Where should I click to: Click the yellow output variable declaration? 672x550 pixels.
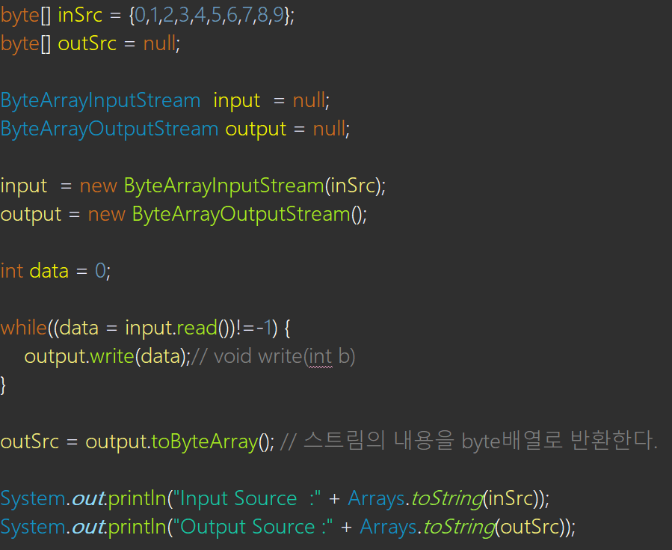click(x=256, y=129)
